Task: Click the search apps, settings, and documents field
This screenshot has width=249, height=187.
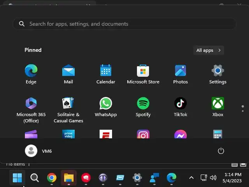Action: point(124,24)
